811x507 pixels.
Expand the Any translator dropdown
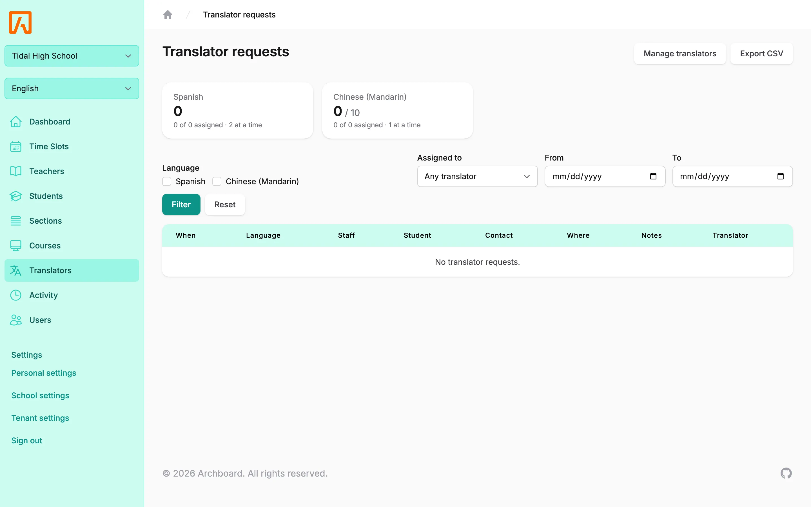click(477, 176)
